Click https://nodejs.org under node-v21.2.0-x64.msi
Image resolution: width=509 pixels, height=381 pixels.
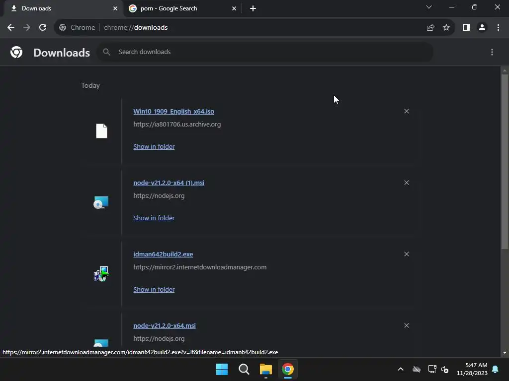tap(159, 338)
